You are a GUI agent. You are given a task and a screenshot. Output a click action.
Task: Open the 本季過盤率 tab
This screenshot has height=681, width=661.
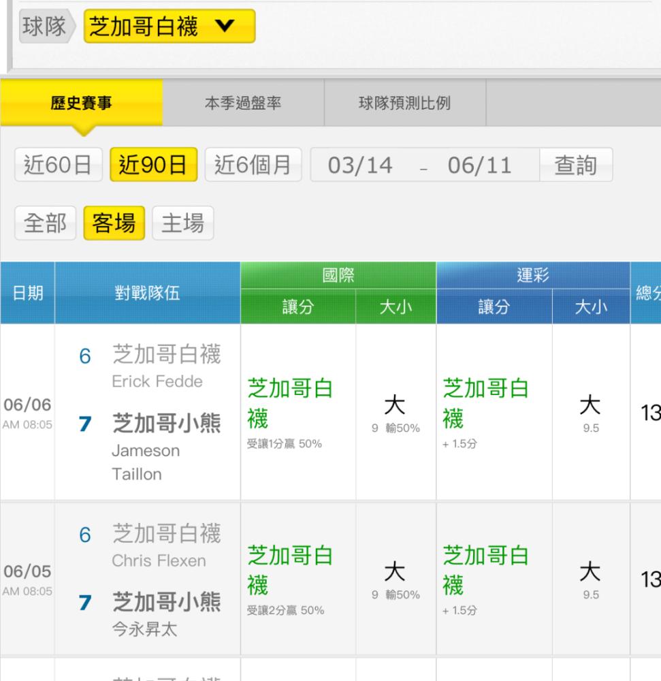(x=243, y=103)
